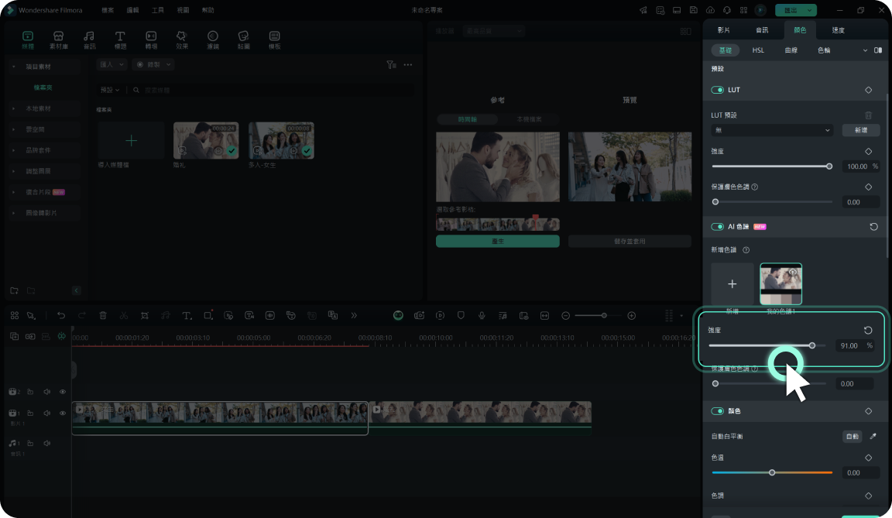The height and width of the screenshot is (518, 892).
Task: Open the 檔案 menu
Action: tap(108, 10)
